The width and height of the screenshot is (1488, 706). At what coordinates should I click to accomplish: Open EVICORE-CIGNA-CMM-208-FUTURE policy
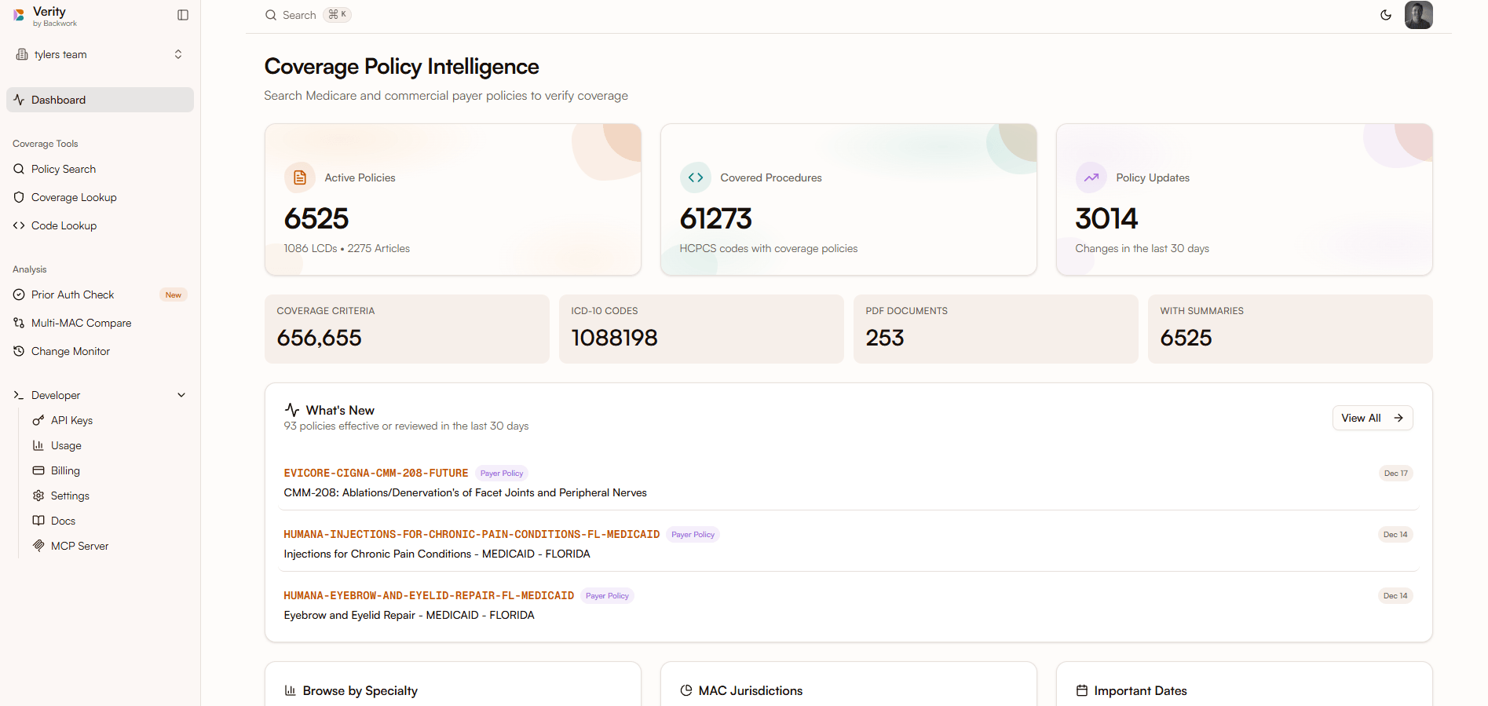[x=376, y=473]
